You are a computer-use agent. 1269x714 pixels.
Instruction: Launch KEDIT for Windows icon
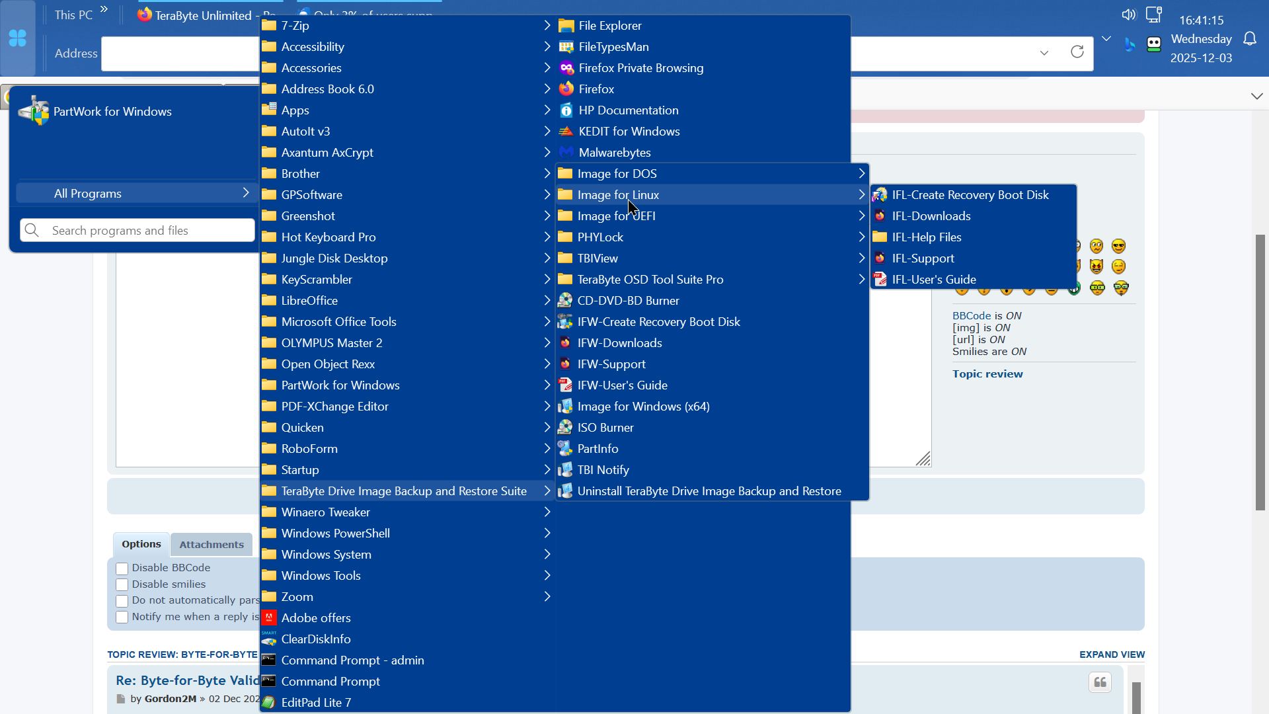[x=566, y=132]
